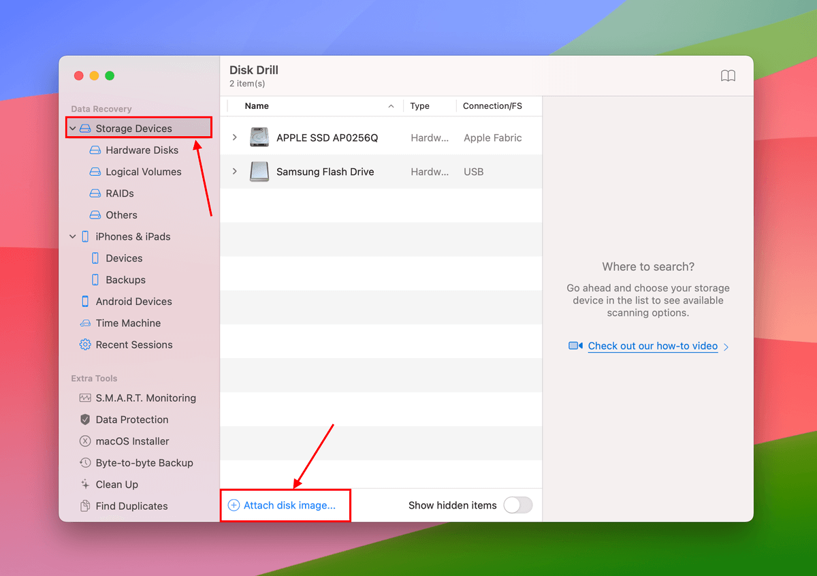Collapse the iPhones & iPads section
Screen dimensions: 817x576
[x=73, y=237]
